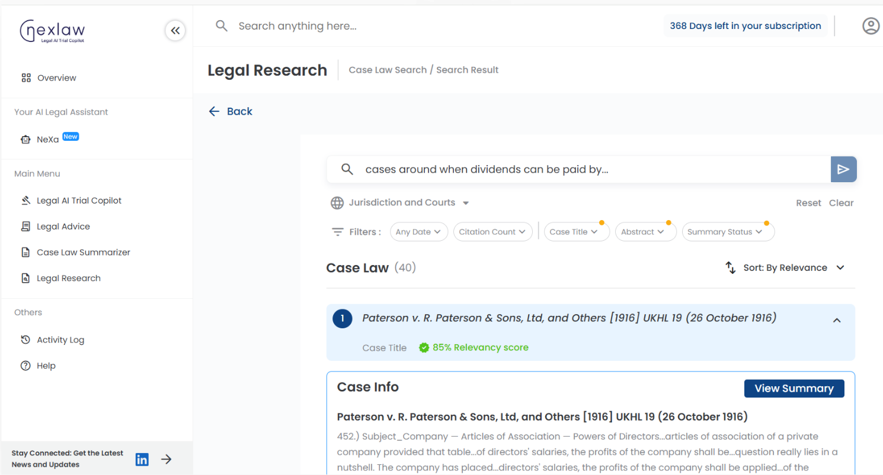Viewport: 883px width, 475px height.
Task: Click the Legal Research sidebar icon
Action: pyautogui.click(x=25, y=279)
